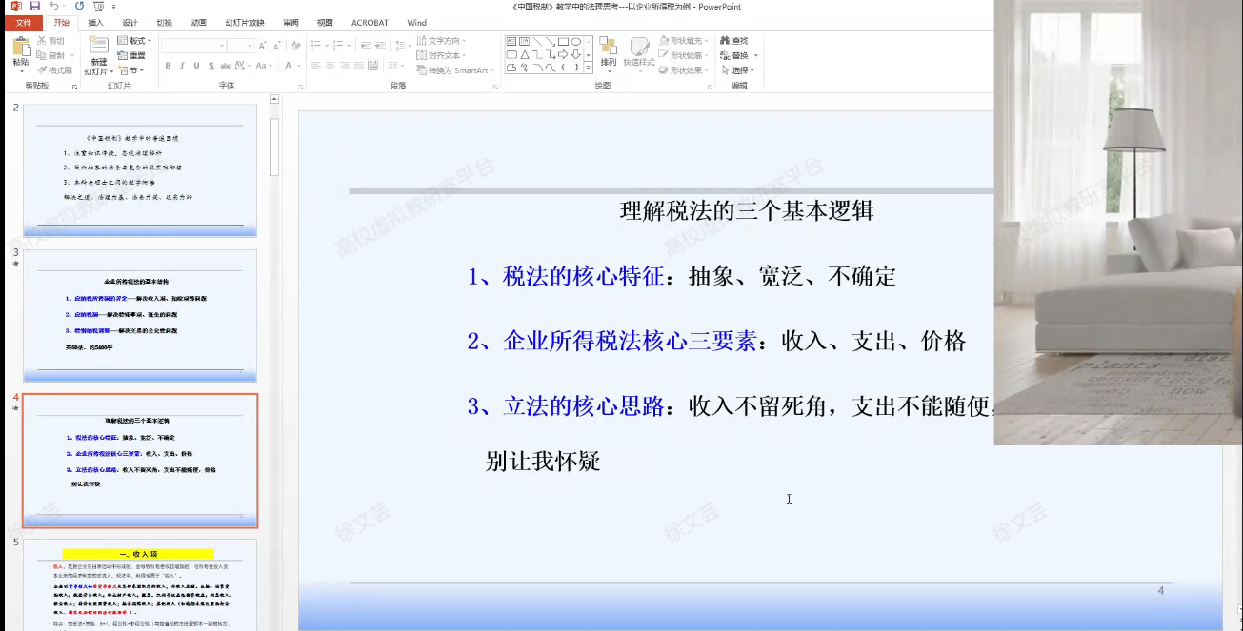Expand the 选择 select dropdown
Viewport: 1243px width, 631px height.
click(x=738, y=70)
